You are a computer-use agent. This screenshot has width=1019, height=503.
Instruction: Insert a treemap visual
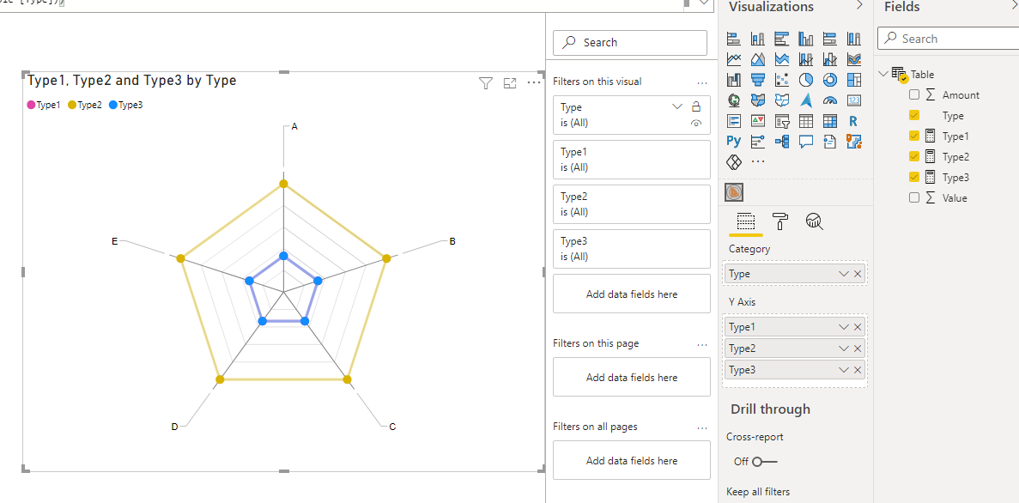click(854, 80)
